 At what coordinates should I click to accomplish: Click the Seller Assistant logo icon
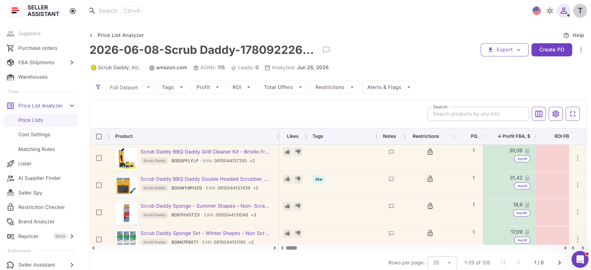pos(15,11)
